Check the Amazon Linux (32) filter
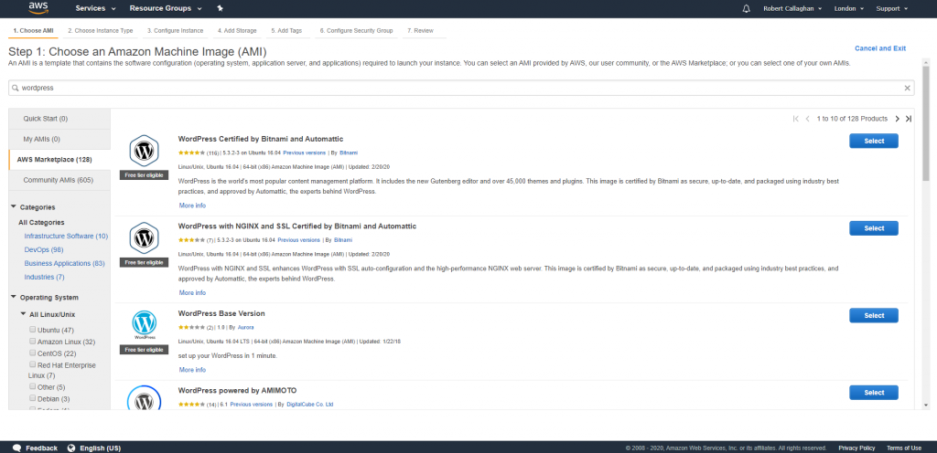The width and height of the screenshot is (937, 453). coord(32,341)
